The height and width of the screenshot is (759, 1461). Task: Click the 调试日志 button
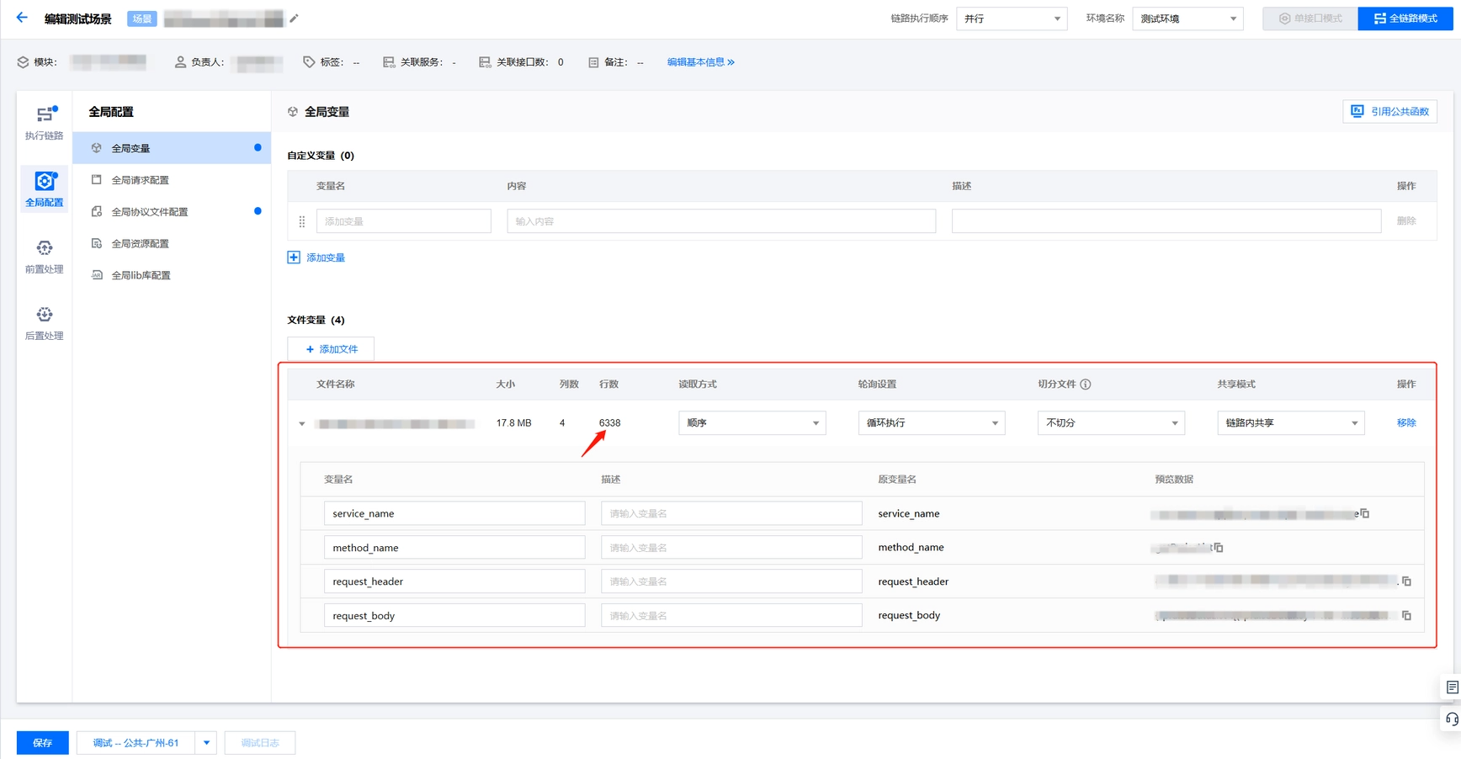[260, 743]
